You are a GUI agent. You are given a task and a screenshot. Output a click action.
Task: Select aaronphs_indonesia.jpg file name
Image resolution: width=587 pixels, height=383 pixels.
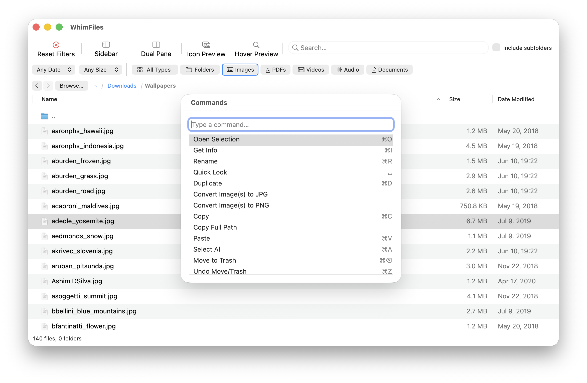point(88,146)
